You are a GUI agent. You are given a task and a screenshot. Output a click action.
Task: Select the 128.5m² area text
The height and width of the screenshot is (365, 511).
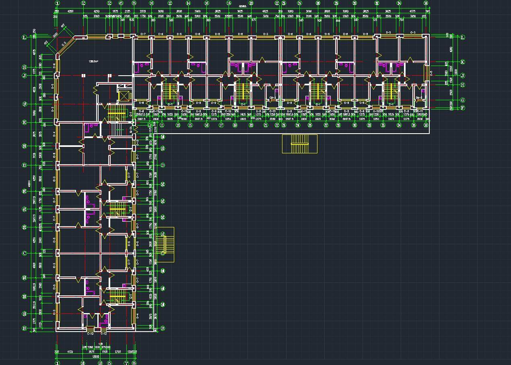(x=93, y=62)
